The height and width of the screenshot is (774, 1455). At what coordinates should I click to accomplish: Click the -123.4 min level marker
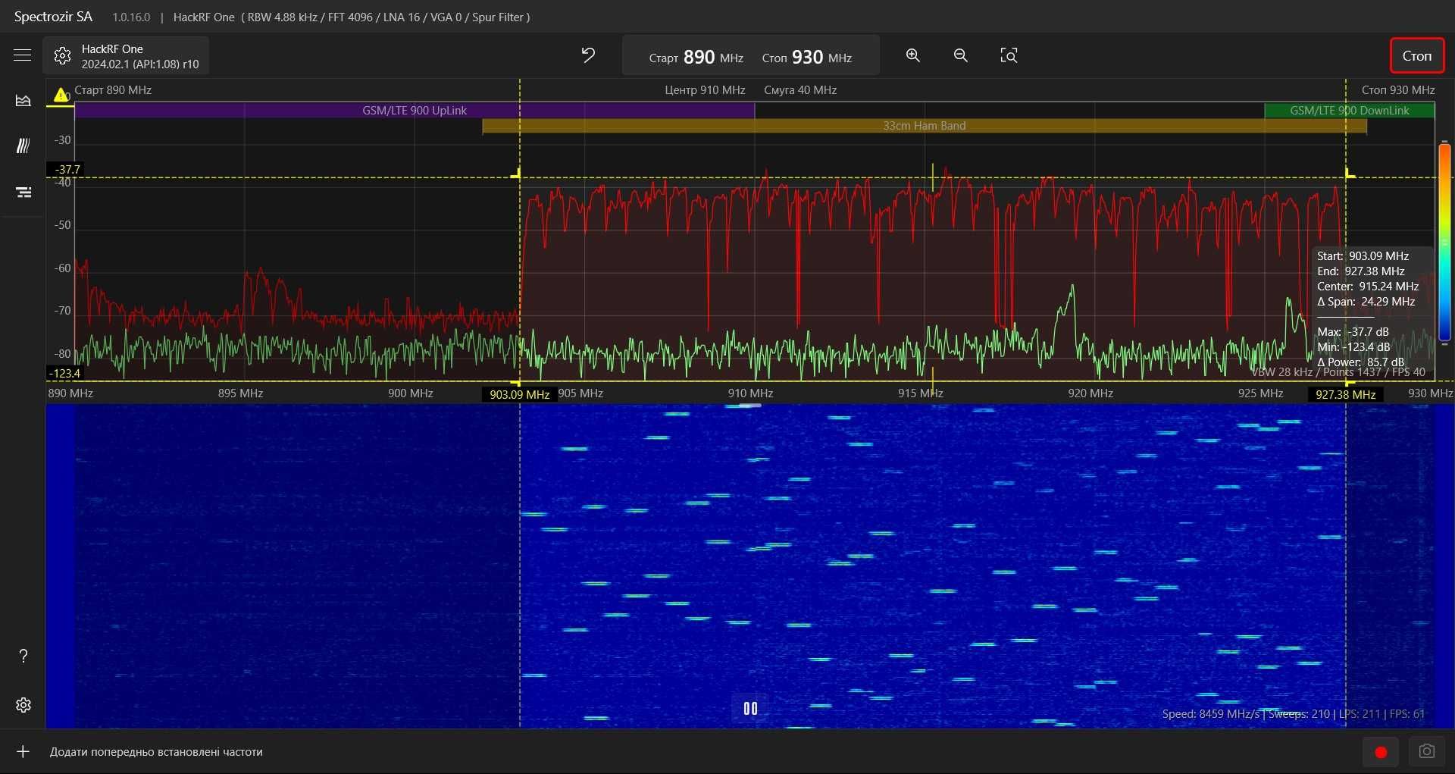[64, 373]
